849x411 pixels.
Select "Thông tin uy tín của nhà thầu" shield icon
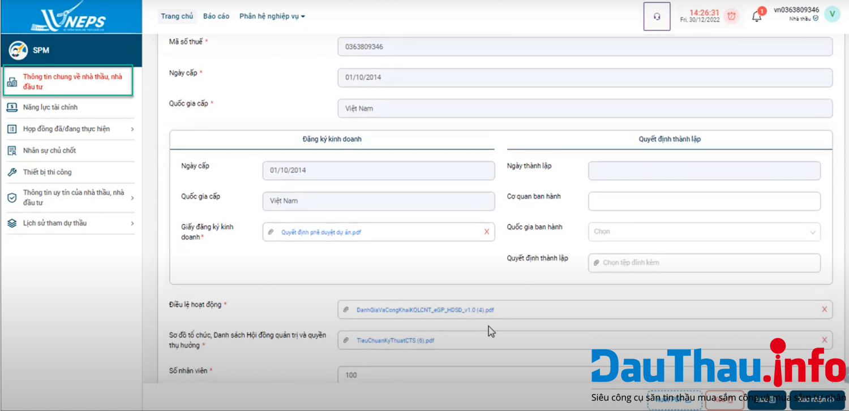pyautogui.click(x=11, y=198)
